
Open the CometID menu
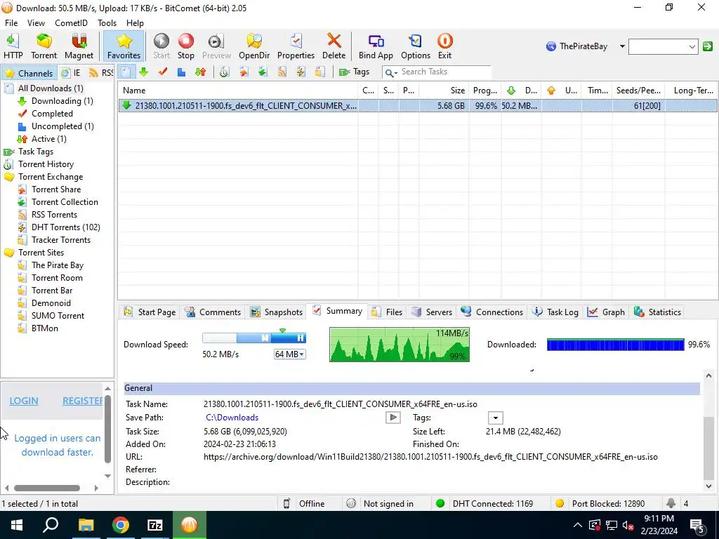click(71, 23)
